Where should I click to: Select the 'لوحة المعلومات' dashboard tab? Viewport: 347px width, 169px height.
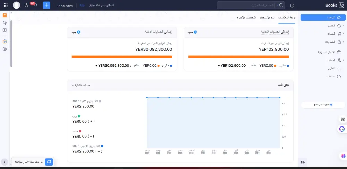click(287, 18)
